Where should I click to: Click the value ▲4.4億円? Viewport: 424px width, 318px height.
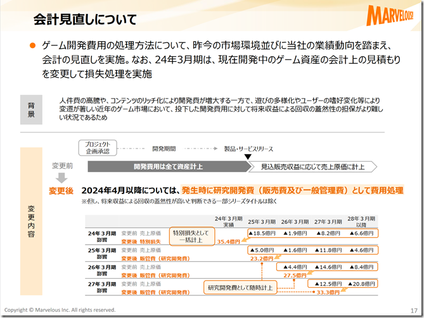[x=295, y=267]
